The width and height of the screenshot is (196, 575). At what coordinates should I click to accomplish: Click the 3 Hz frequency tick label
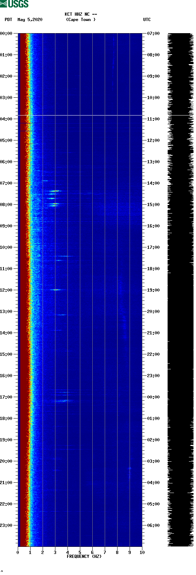[x=55, y=553]
